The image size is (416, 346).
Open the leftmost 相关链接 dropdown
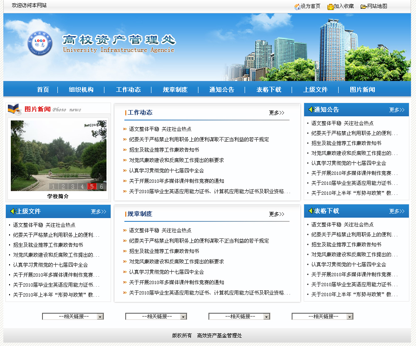(100, 317)
